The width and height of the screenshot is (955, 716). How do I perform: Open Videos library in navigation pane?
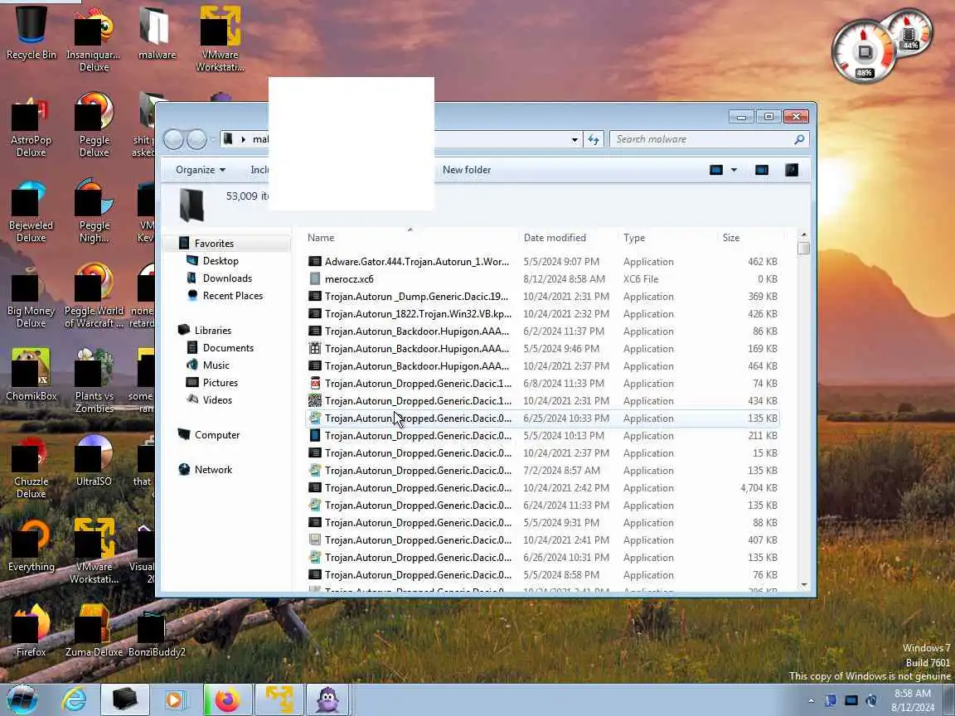217,400
